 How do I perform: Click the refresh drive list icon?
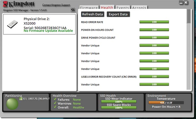(x=73, y=10)
